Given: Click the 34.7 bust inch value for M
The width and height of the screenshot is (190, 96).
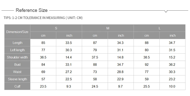Looking at the screenshot, I should (121, 65).
